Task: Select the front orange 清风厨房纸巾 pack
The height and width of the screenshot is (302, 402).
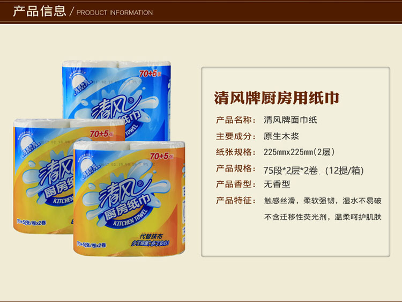Action: point(130,198)
